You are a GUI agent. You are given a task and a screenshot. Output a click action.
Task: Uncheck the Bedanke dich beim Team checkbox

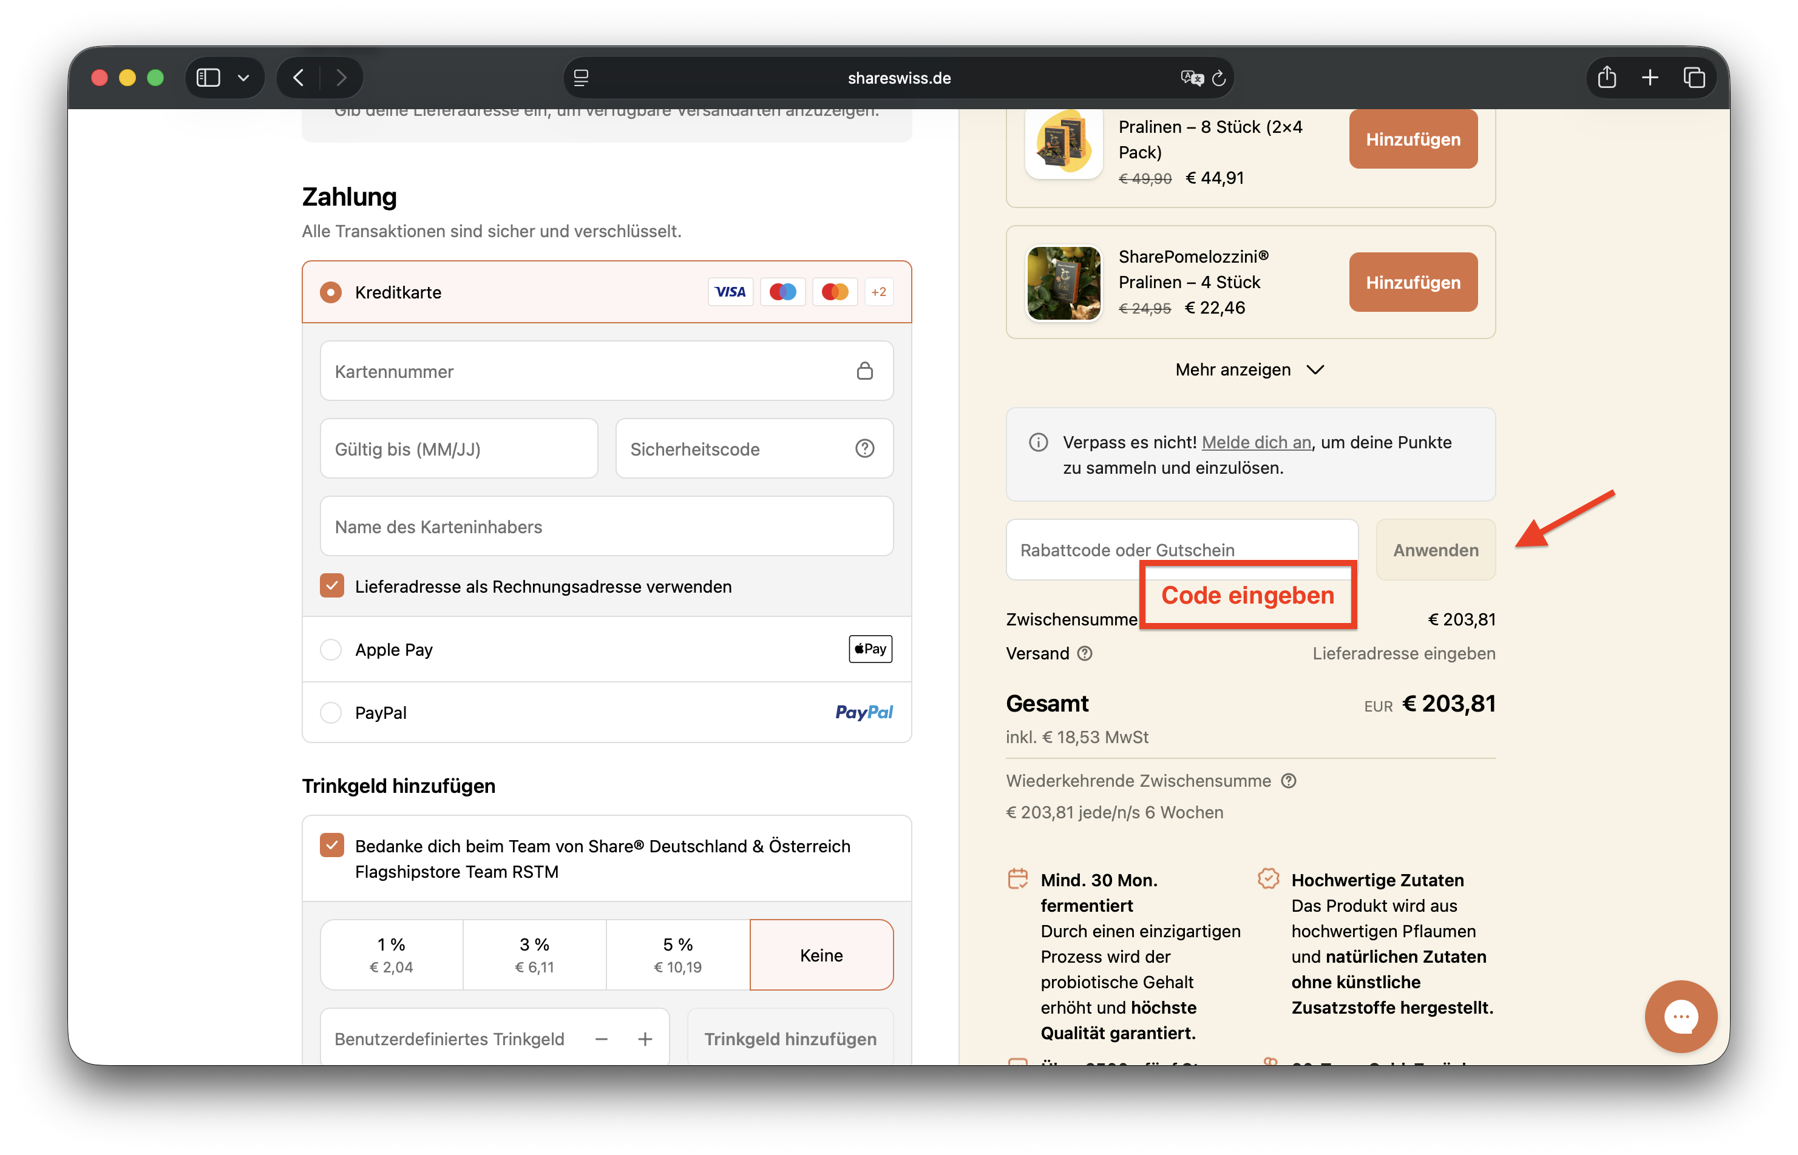tap(331, 845)
